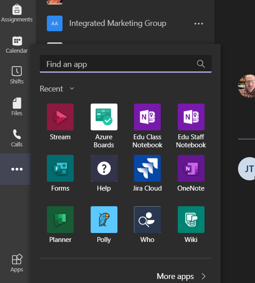This screenshot has height=283, width=255.
Task: Click the search magnifier icon
Action: tap(201, 64)
